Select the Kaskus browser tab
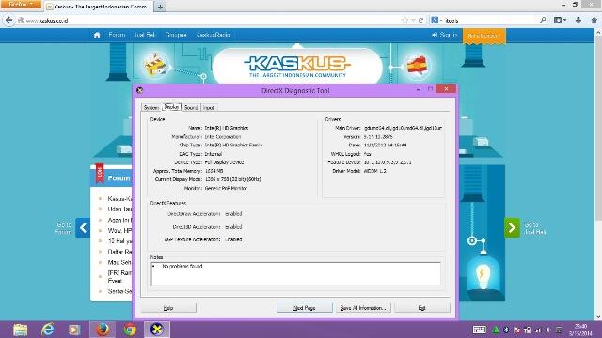 click(x=99, y=7)
